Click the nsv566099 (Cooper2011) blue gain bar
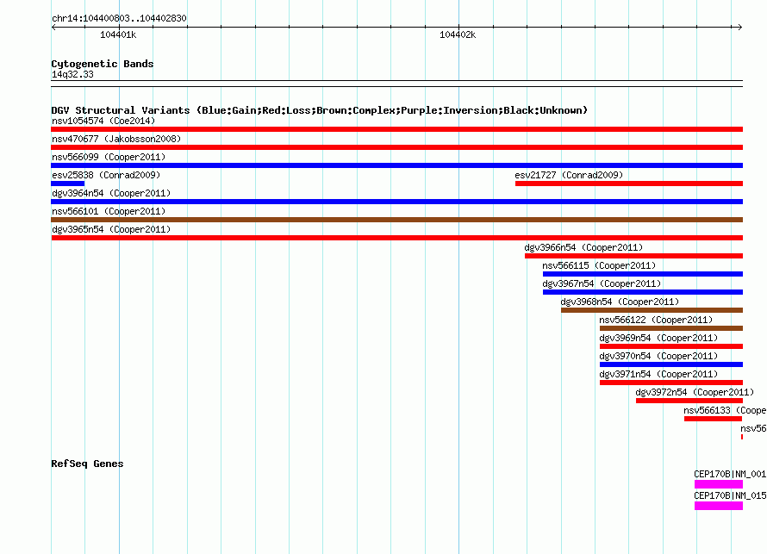767x554 pixels. [396, 165]
